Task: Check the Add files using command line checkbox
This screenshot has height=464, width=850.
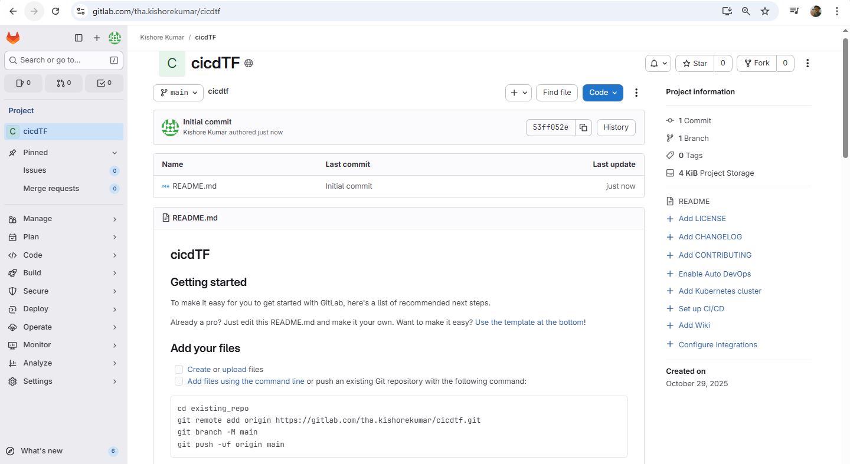Action: [x=179, y=381]
